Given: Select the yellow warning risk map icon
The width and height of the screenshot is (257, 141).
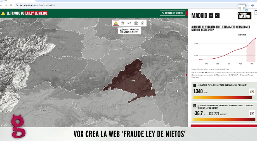Looking at the screenshot, I should tap(116, 23).
